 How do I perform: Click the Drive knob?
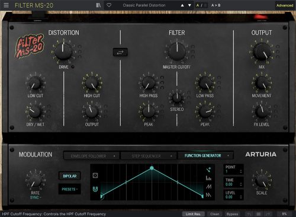click(x=63, y=51)
